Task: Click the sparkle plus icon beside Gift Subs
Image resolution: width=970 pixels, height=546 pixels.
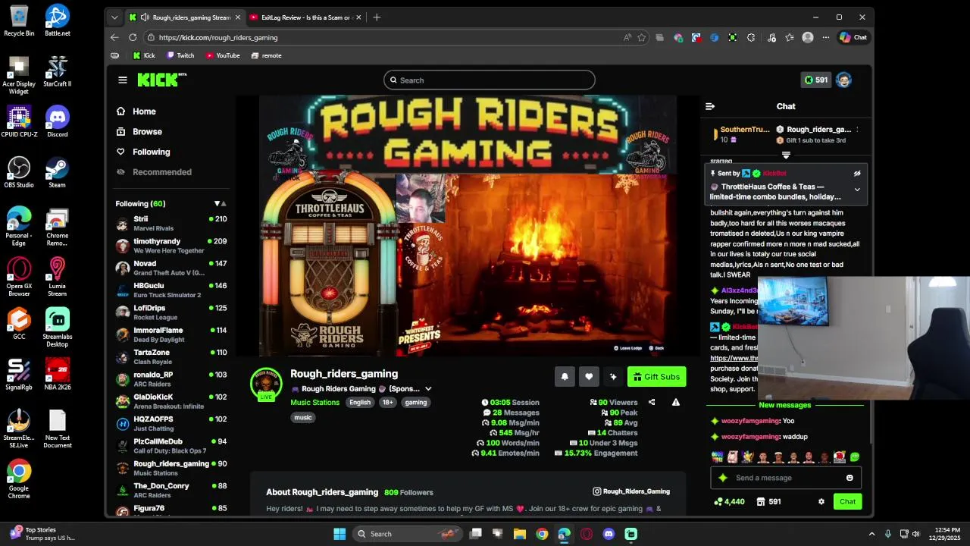Action: (x=613, y=377)
